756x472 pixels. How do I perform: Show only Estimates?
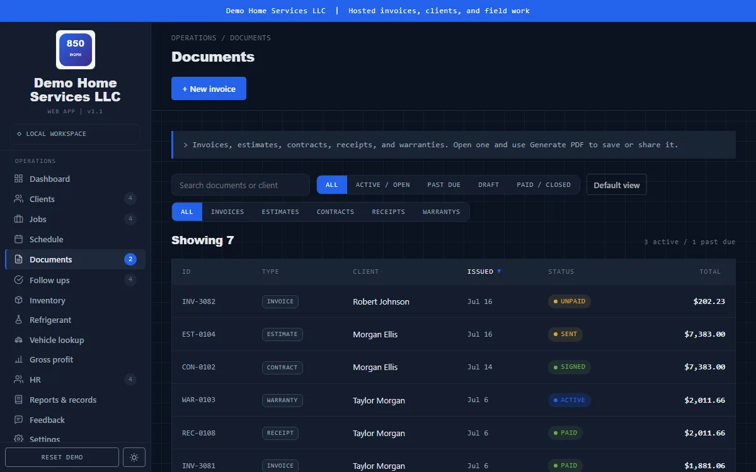[280, 211]
